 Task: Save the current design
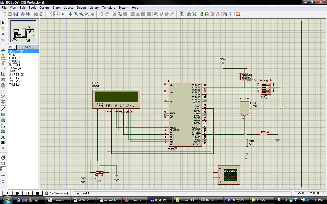[x=16, y=14]
